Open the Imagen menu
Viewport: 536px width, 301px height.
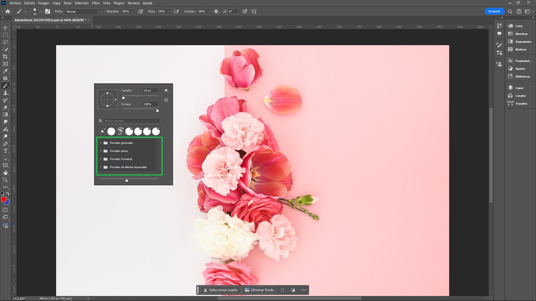pyautogui.click(x=44, y=3)
